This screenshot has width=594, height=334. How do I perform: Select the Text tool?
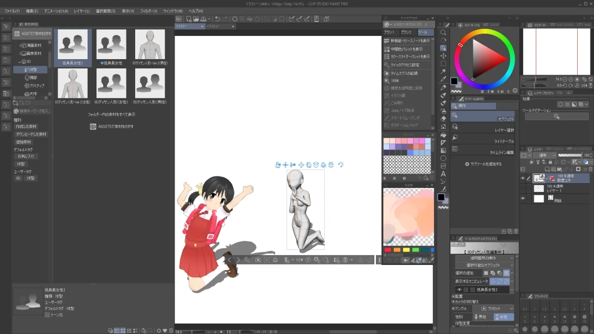443,173
